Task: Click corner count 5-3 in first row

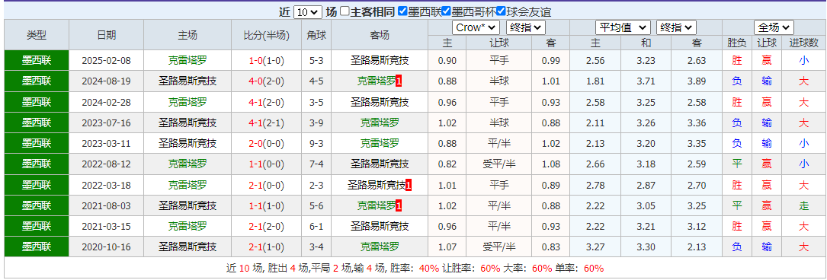Action: click(316, 61)
